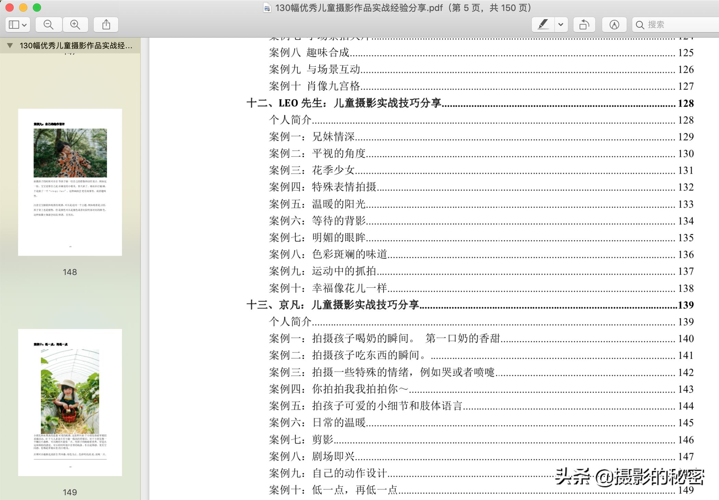Click the search magnifier icon
Viewport: 719px width, 500px height.
click(640, 25)
